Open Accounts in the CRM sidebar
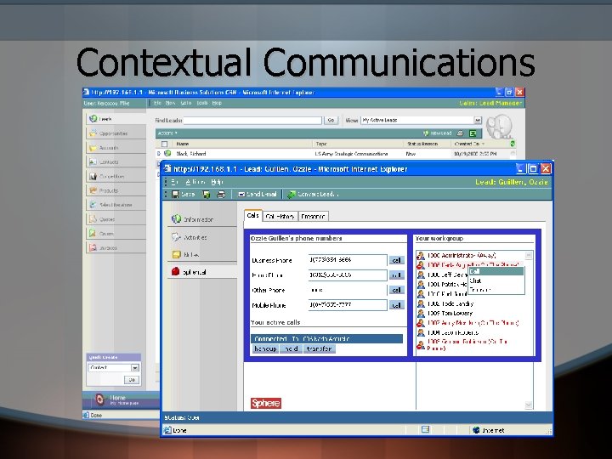The image size is (612, 459). (x=116, y=148)
